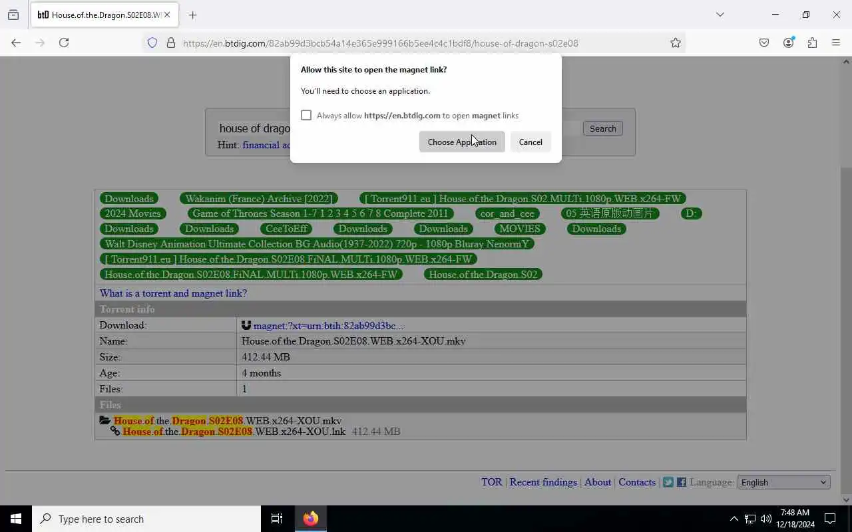The height and width of the screenshot is (532, 852).
Task: Open a new tab with the plus button
Action: point(192,15)
